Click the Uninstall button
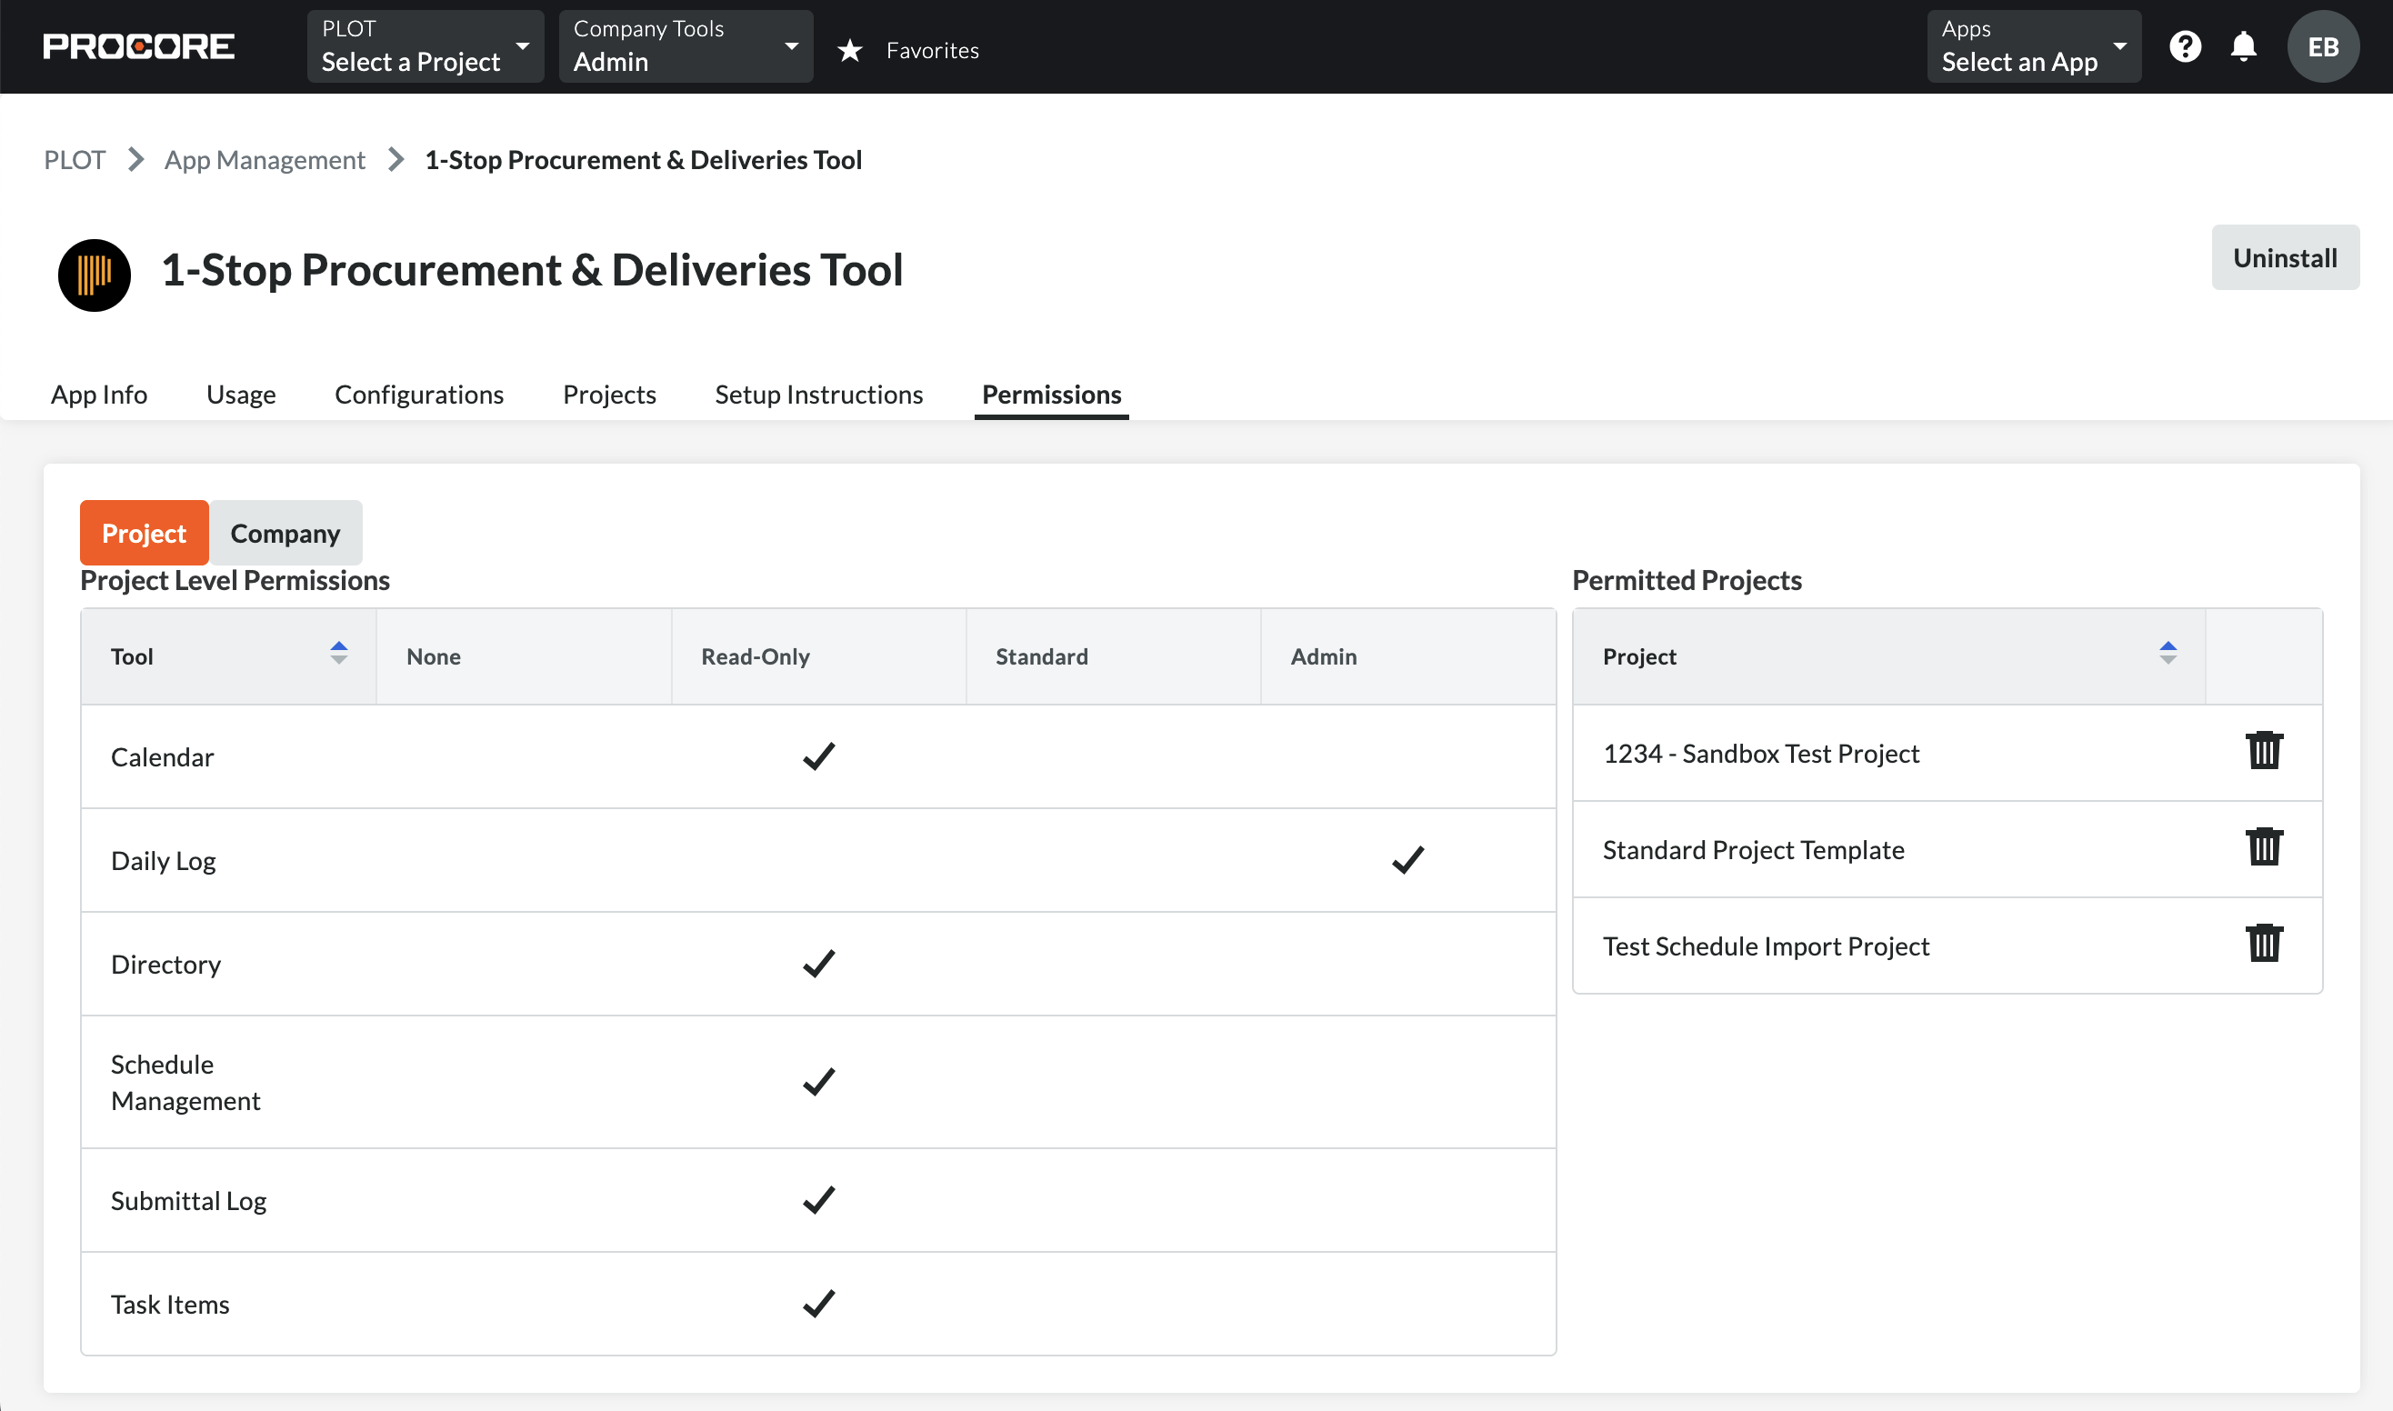The image size is (2393, 1411). click(x=2284, y=257)
